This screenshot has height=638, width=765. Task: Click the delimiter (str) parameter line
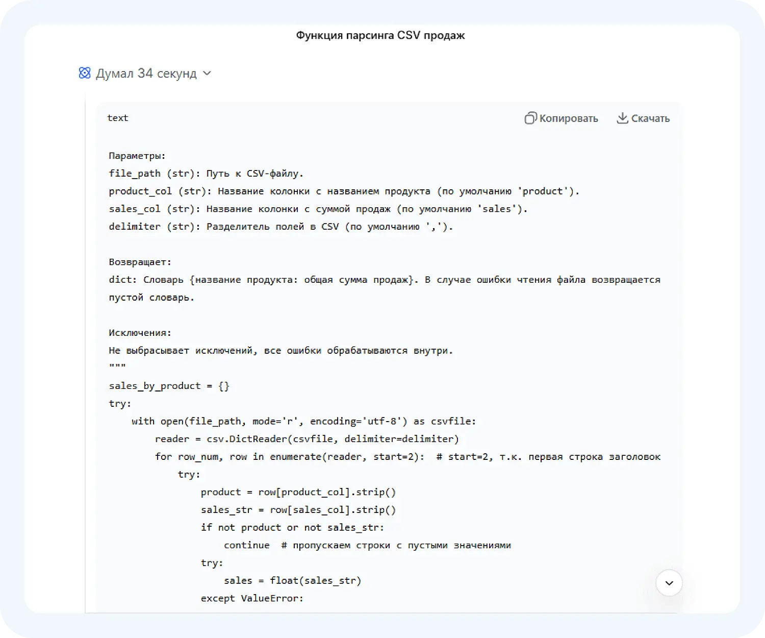click(x=280, y=226)
